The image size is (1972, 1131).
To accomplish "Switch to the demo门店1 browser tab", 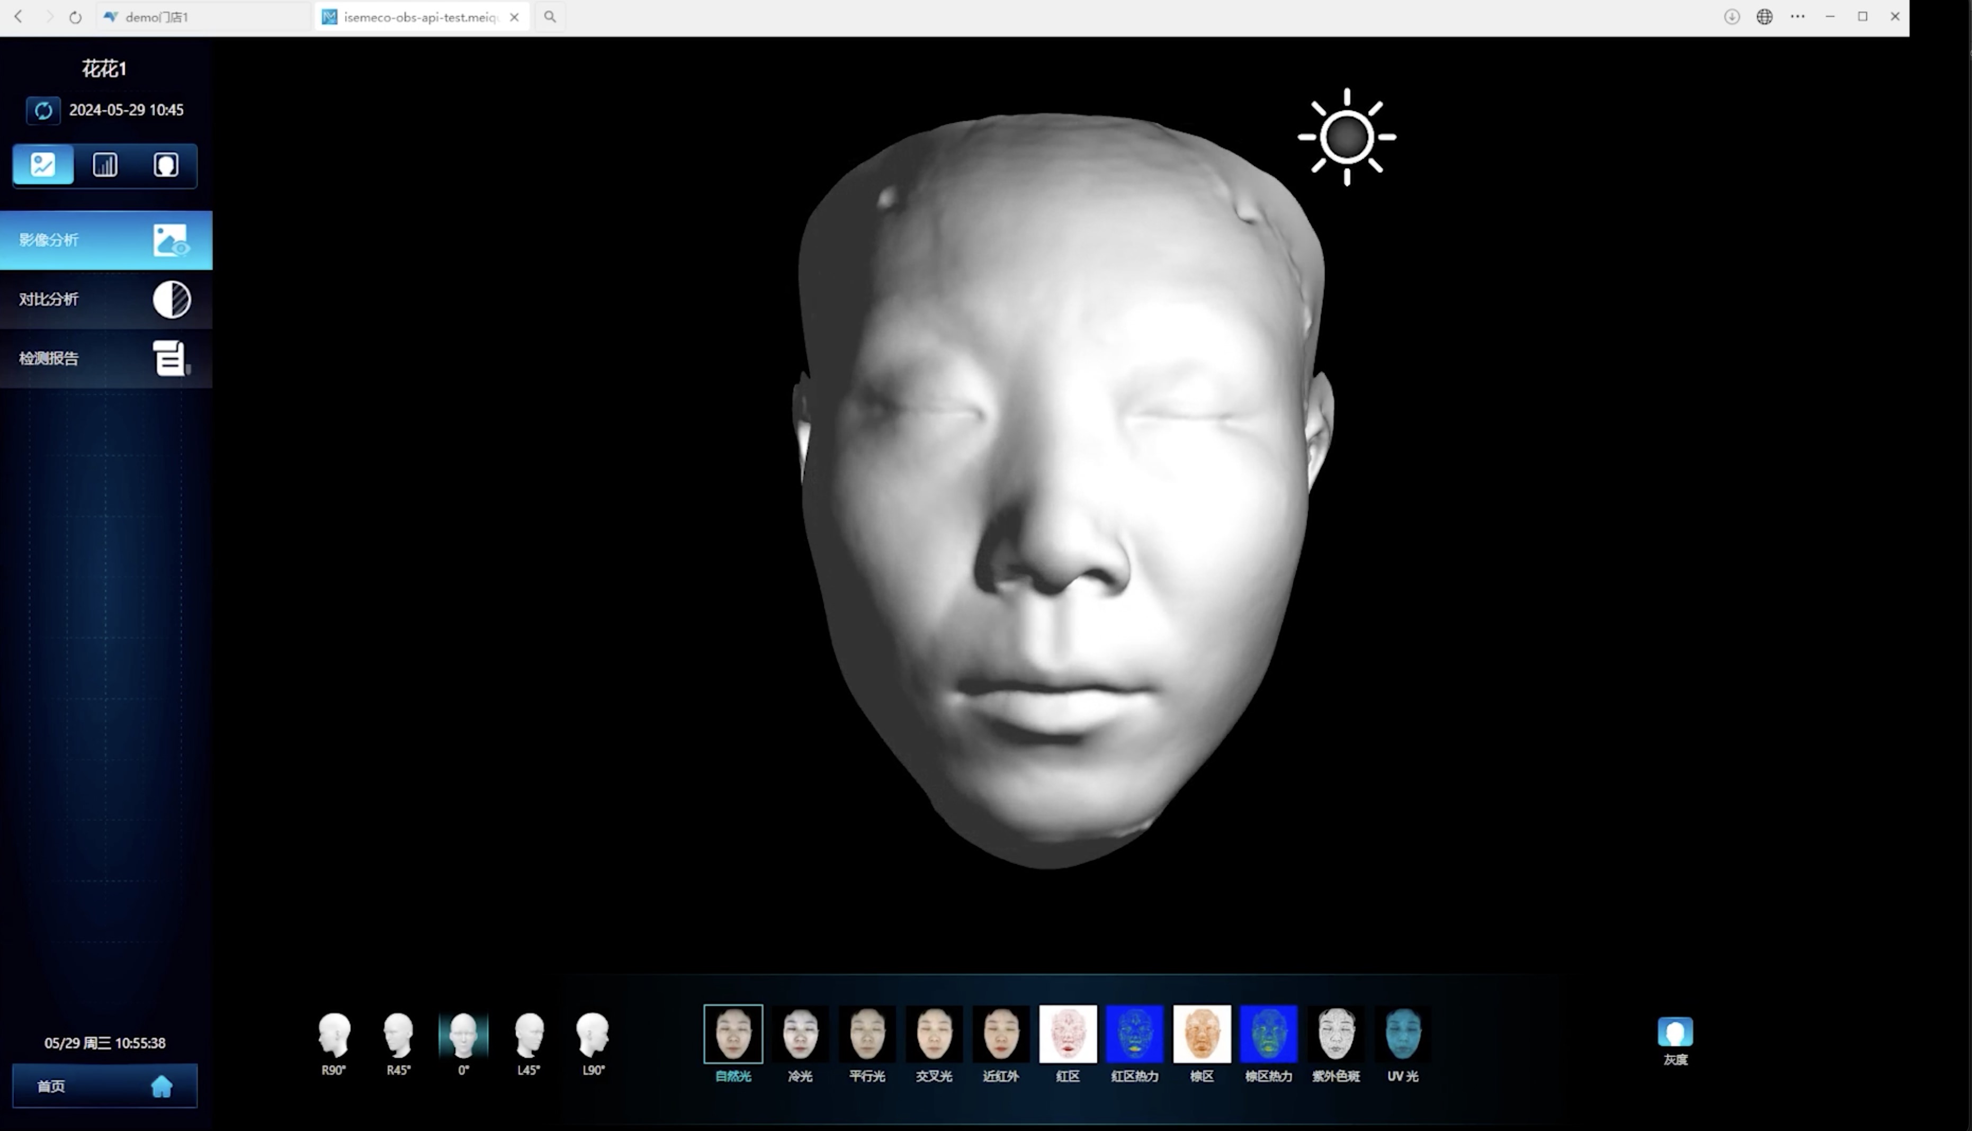I will (203, 16).
